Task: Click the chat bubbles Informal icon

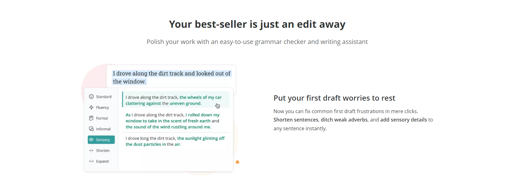Action: pyautogui.click(x=91, y=129)
